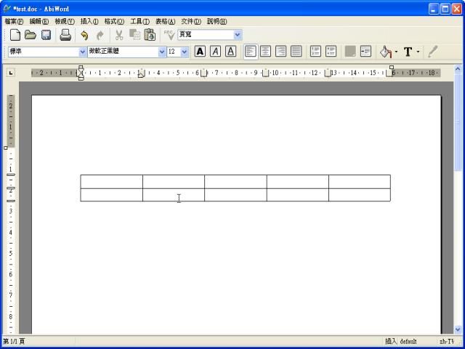Toggle bold formatting
This screenshot has width=465, height=349.
tap(200, 52)
